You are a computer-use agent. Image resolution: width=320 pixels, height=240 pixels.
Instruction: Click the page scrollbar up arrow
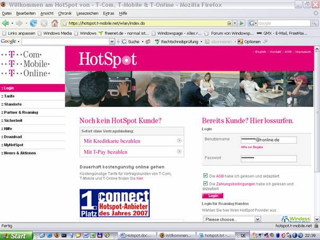point(317,49)
